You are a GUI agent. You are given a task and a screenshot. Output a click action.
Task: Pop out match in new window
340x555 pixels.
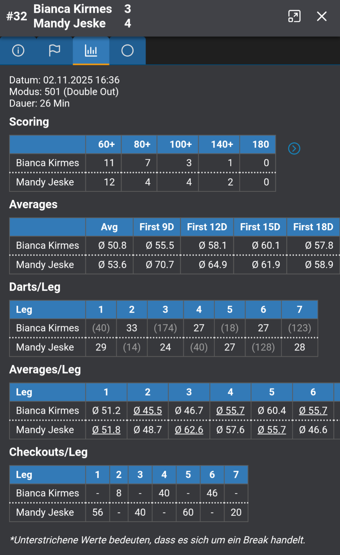pos(294,16)
